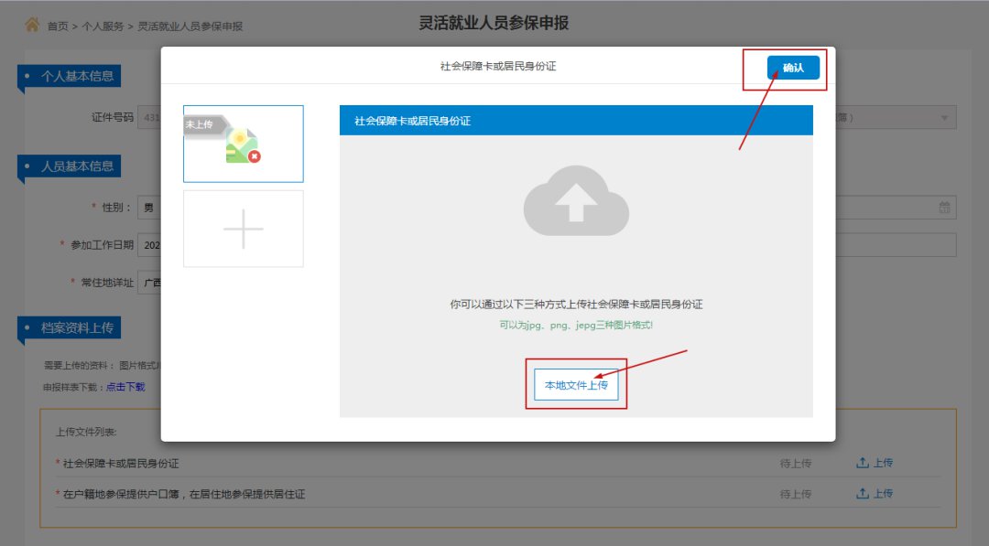Click the home icon in the breadcrumb
The height and width of the screenshot is (546, 989).
click(x=32, y=25)
